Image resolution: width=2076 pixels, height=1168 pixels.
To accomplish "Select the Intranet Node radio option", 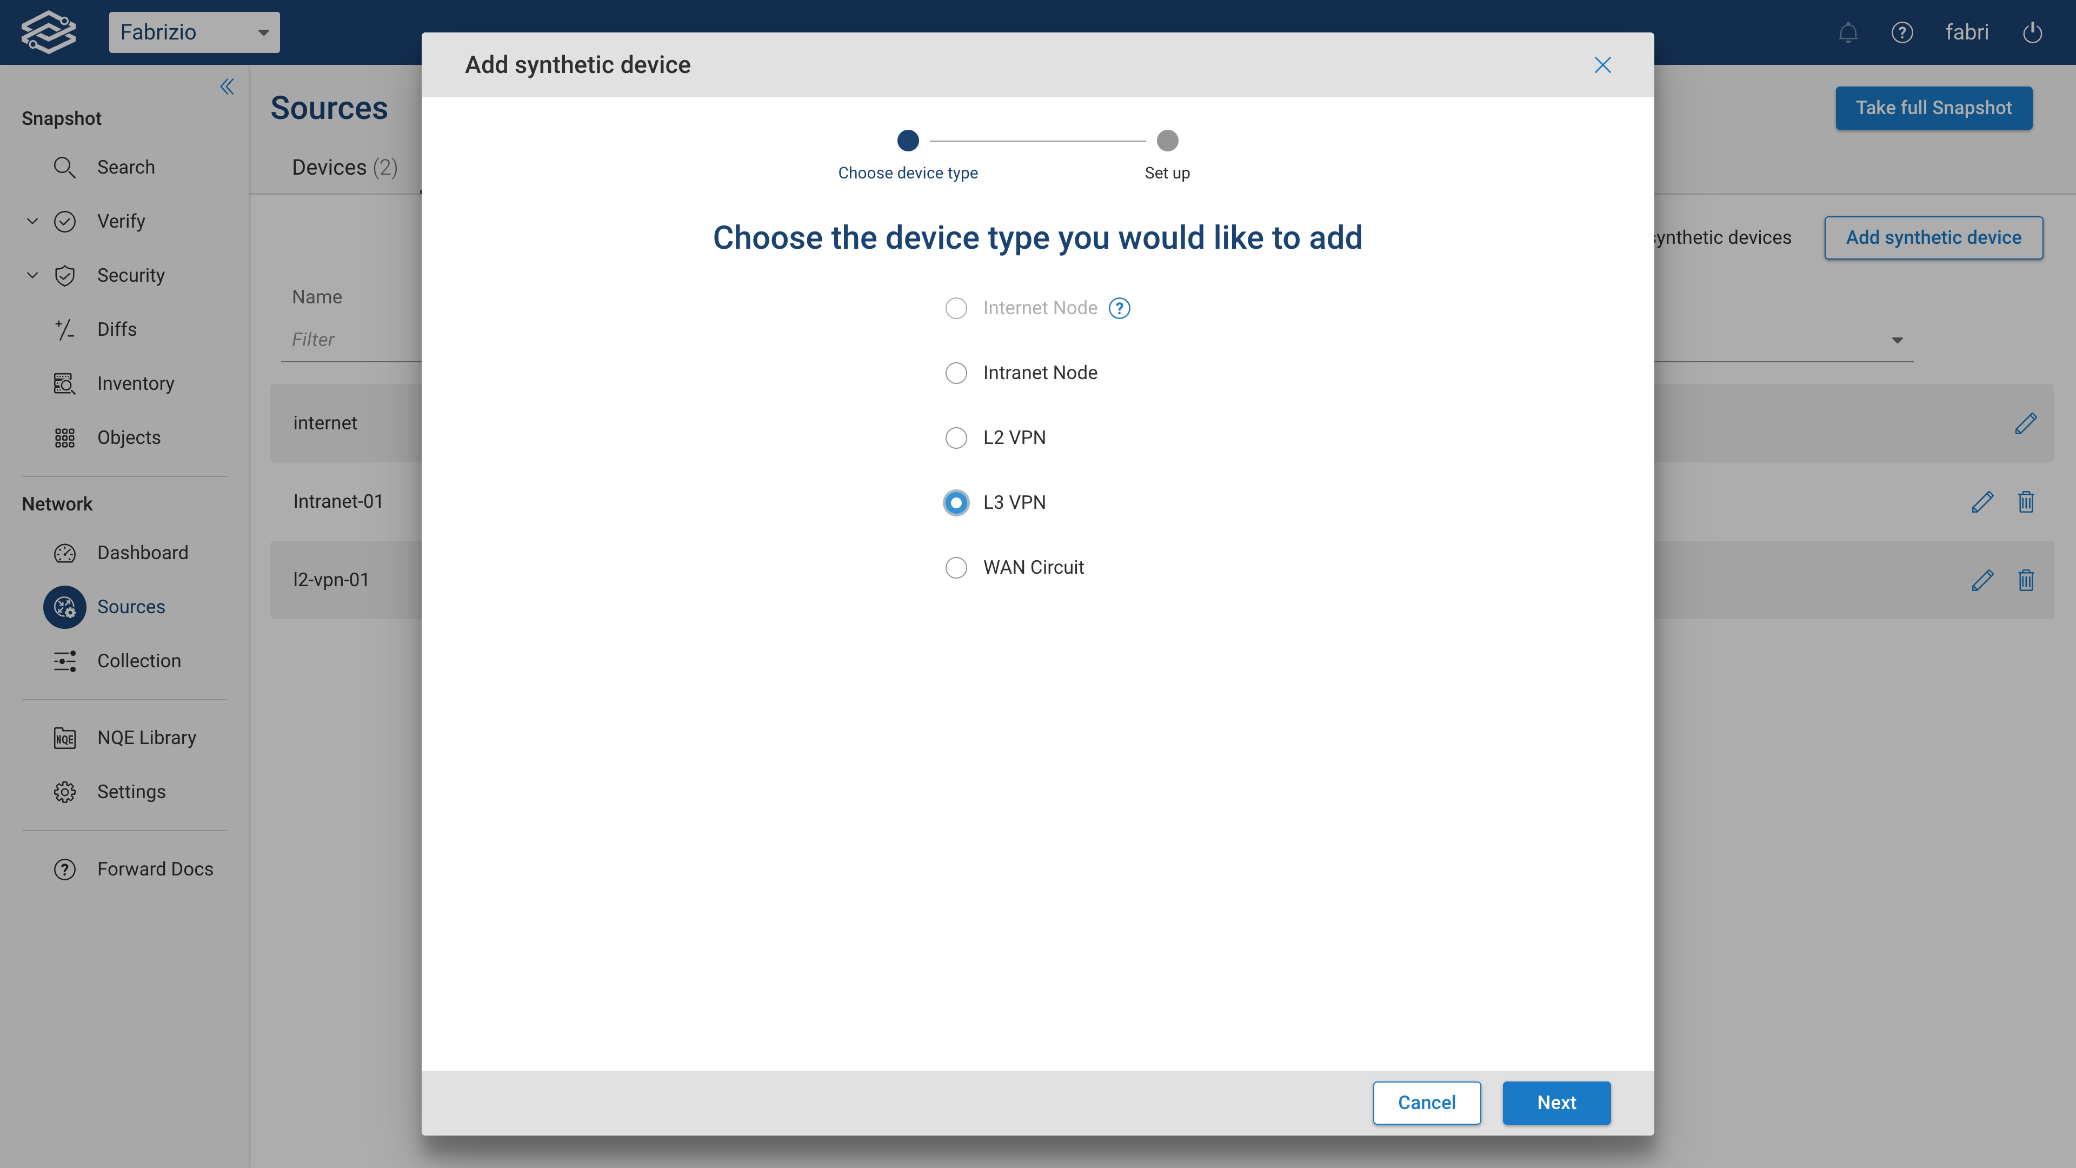I will point(956,373).
